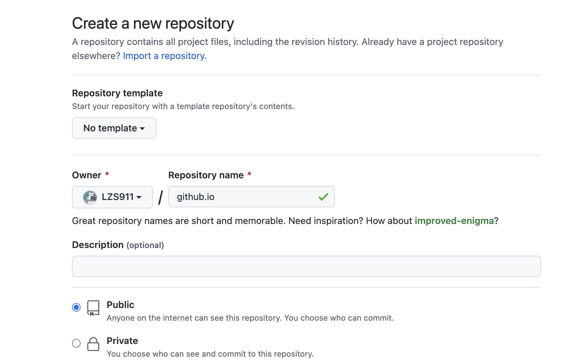The image size is (567, 364).
Task: Click the Repository template heading
Action: click(x=117, y=93)
